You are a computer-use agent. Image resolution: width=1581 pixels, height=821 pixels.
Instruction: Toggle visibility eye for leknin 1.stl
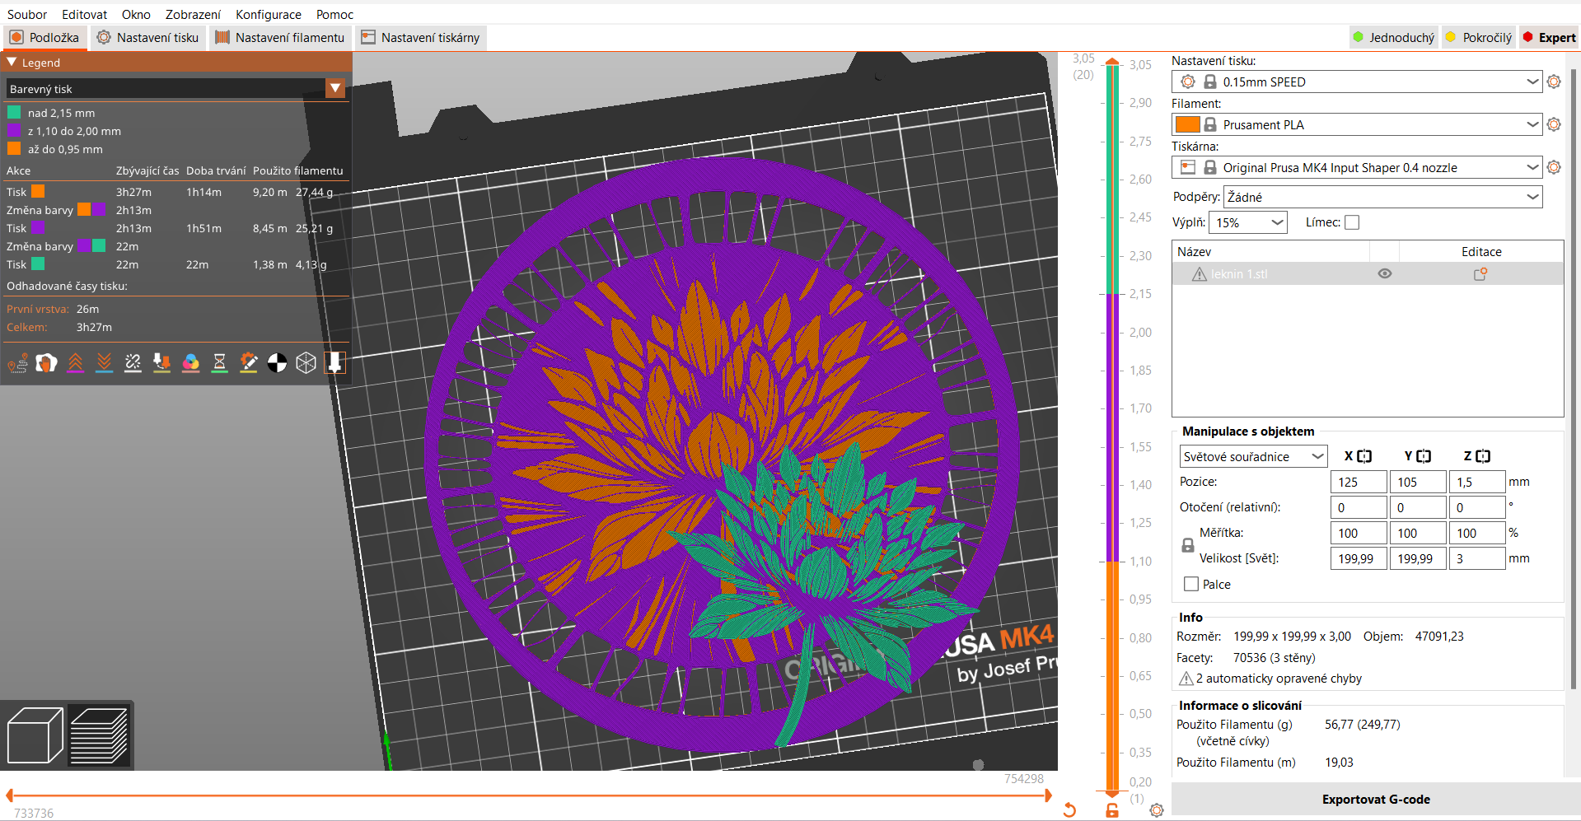[1385, 273]
